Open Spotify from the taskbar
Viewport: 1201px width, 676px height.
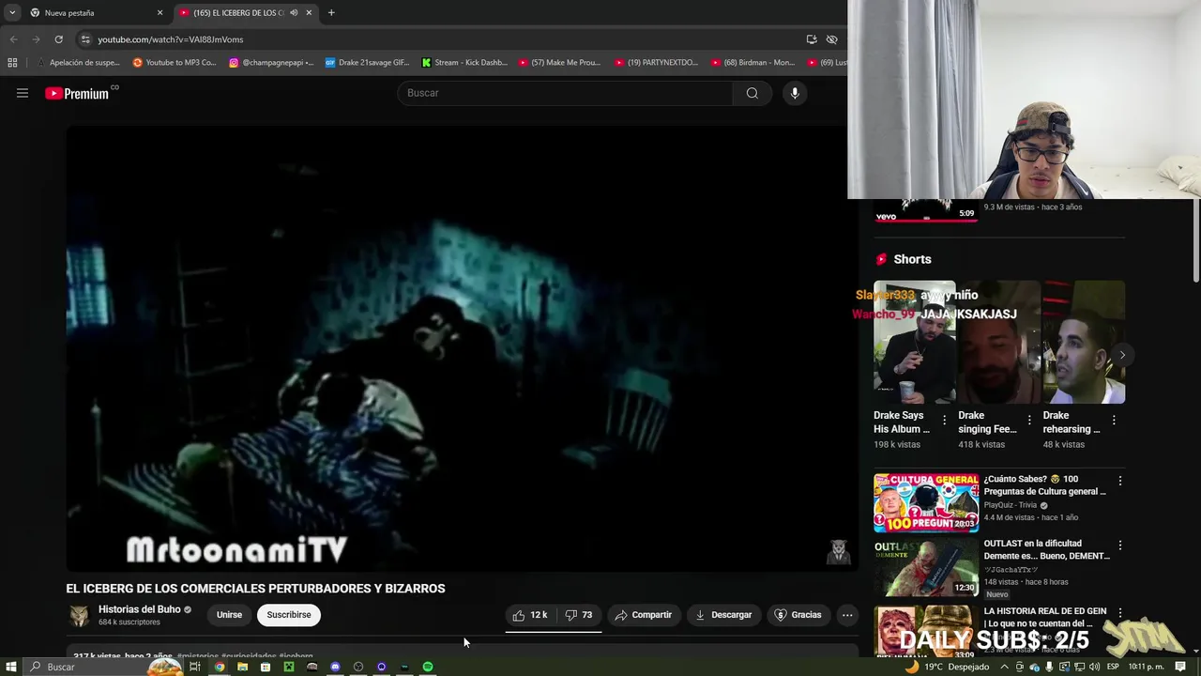[x=428, y=667]
